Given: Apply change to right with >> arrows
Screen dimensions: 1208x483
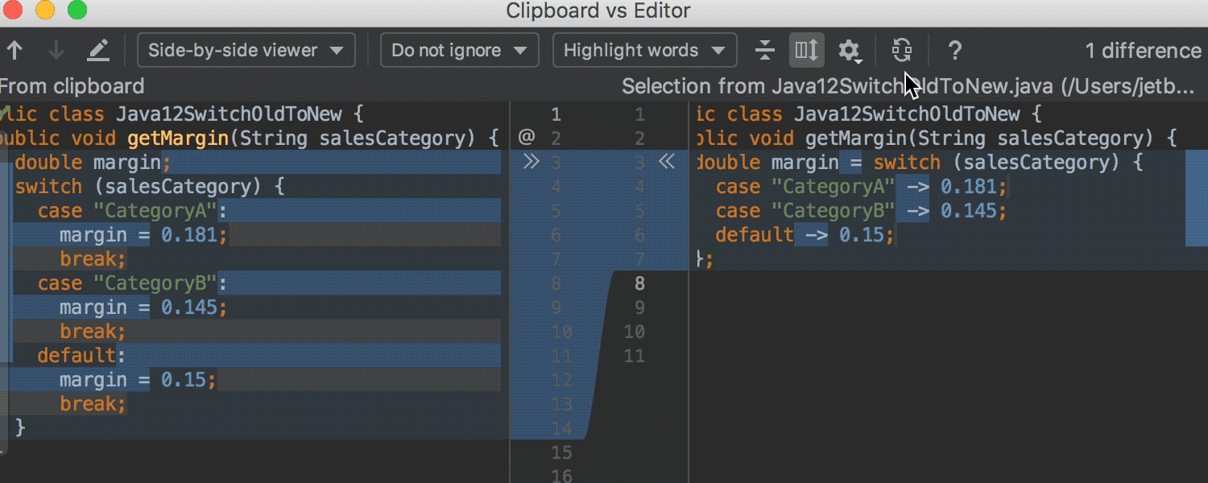Looking at the screenshot, I should (x=530, y=162).
